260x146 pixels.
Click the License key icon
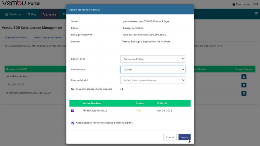[x=44, y=14]
